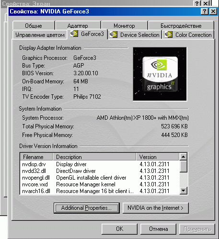
Task: Click Free Physical Memory value 444 520 KB
Action: (x=174, y=135)
